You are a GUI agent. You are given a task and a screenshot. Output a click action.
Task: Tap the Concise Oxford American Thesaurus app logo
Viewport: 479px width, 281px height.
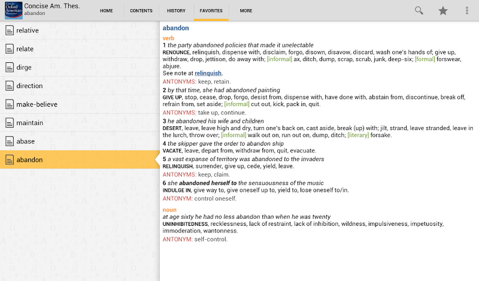13,10
